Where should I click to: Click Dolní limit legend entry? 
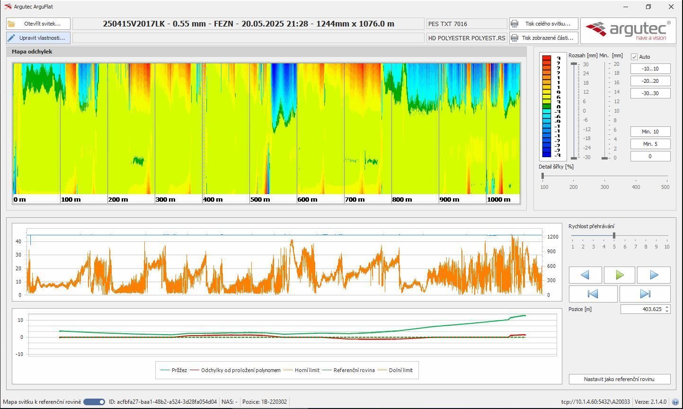click(x=395, y=370)
